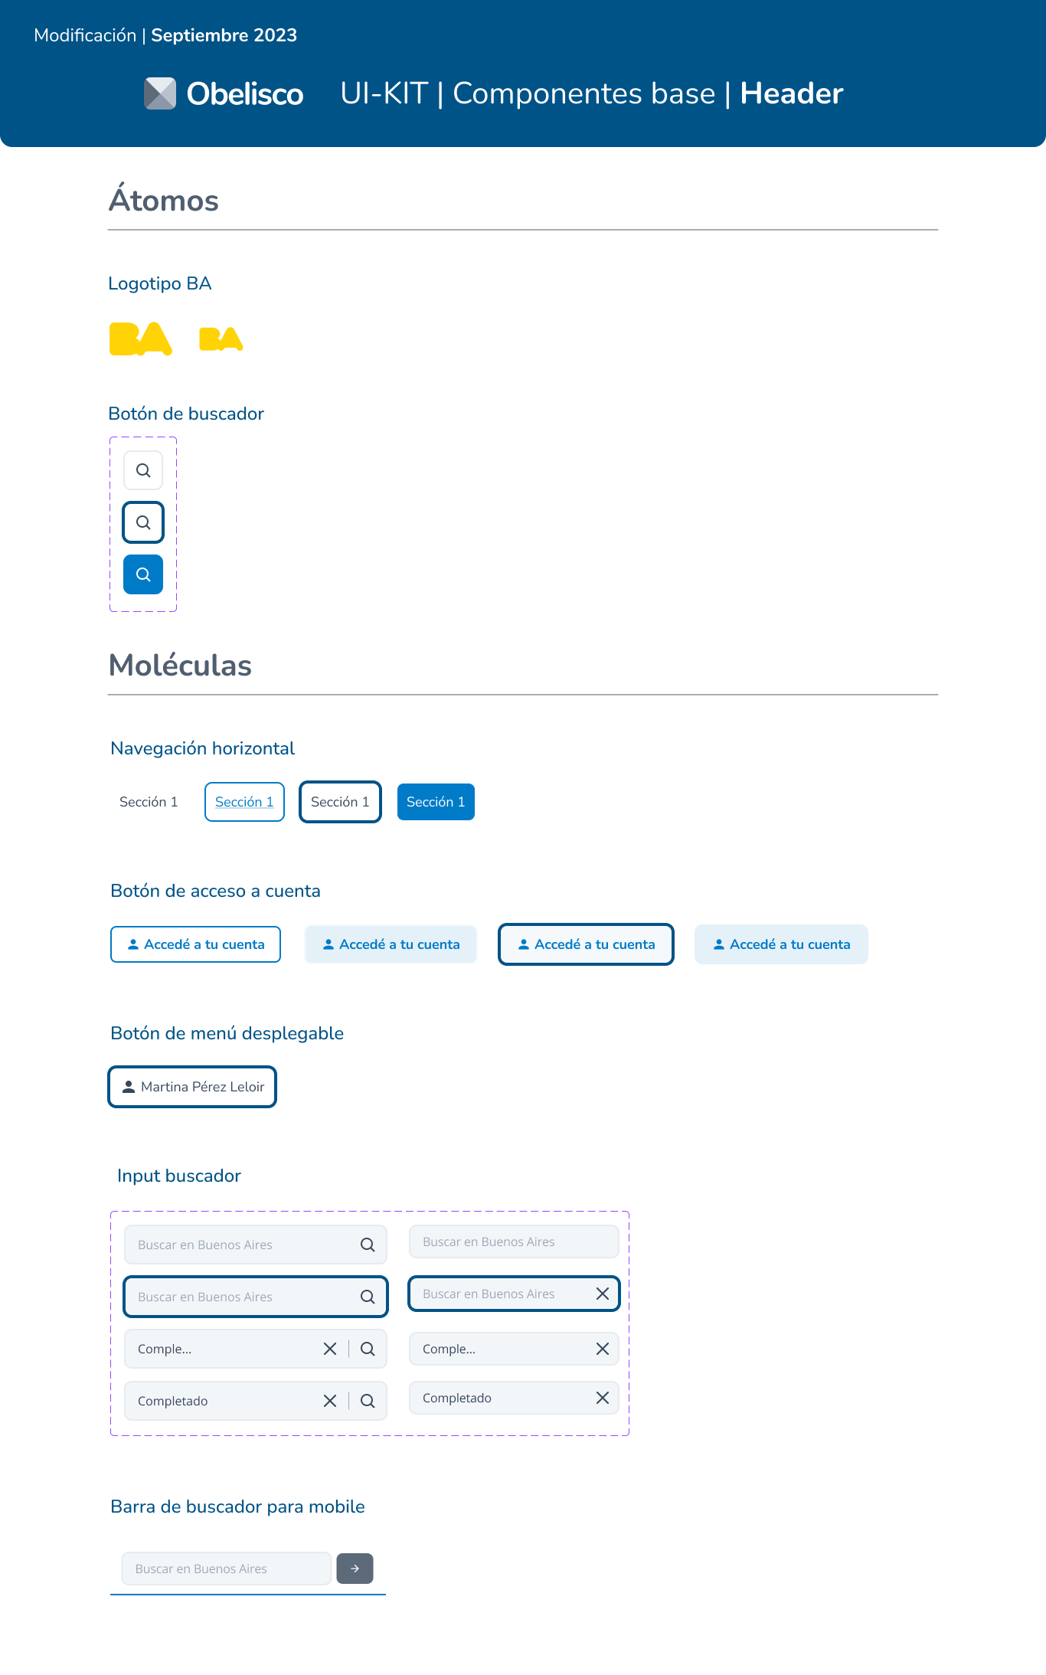Screen dimensions: 1046x1675
Task: Click the small yellow BA logo
Action: click(221, 338)
